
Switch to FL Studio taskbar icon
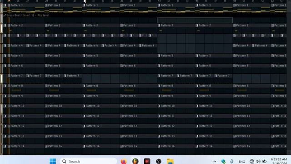point(135,161)
